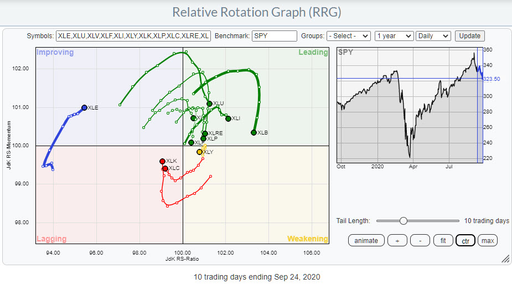Select the XLRE data point
512x284 pixels.
(x=205, y=133)
